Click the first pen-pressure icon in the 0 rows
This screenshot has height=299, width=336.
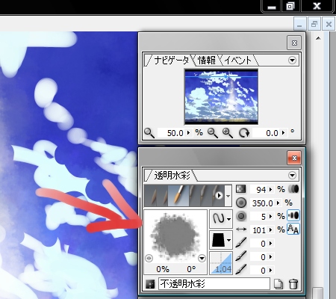tap(241, 243)
